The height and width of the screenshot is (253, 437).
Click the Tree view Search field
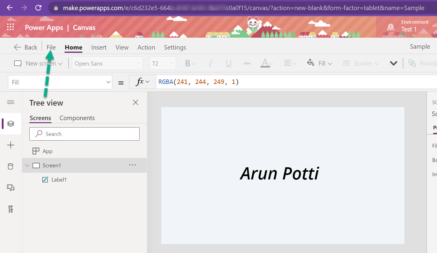click(x=84, y=134)
